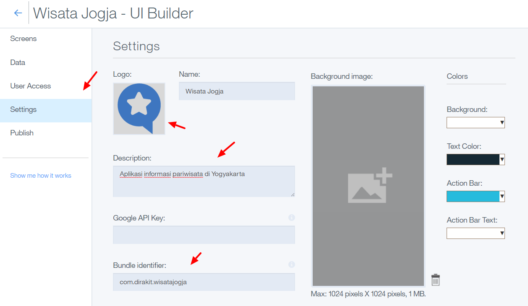Click the star logo image
528x306 pixels.
click(139, 109)
